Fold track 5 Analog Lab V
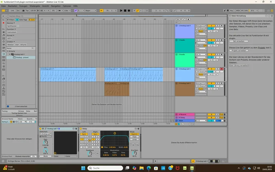This screenshot has height=172, width=275. (176, 83)
